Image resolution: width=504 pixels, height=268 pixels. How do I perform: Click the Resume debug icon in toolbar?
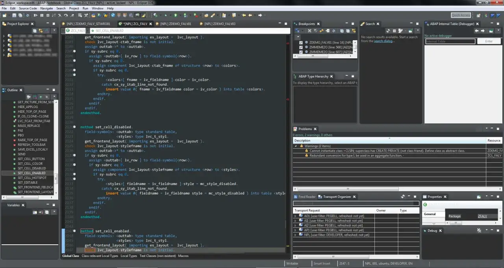[x=35, y=15]
